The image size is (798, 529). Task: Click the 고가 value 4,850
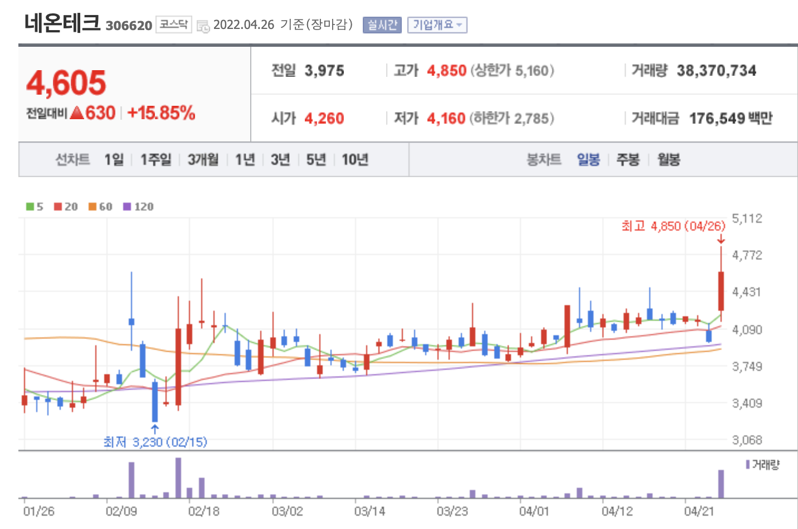click(x=447, y=71)
